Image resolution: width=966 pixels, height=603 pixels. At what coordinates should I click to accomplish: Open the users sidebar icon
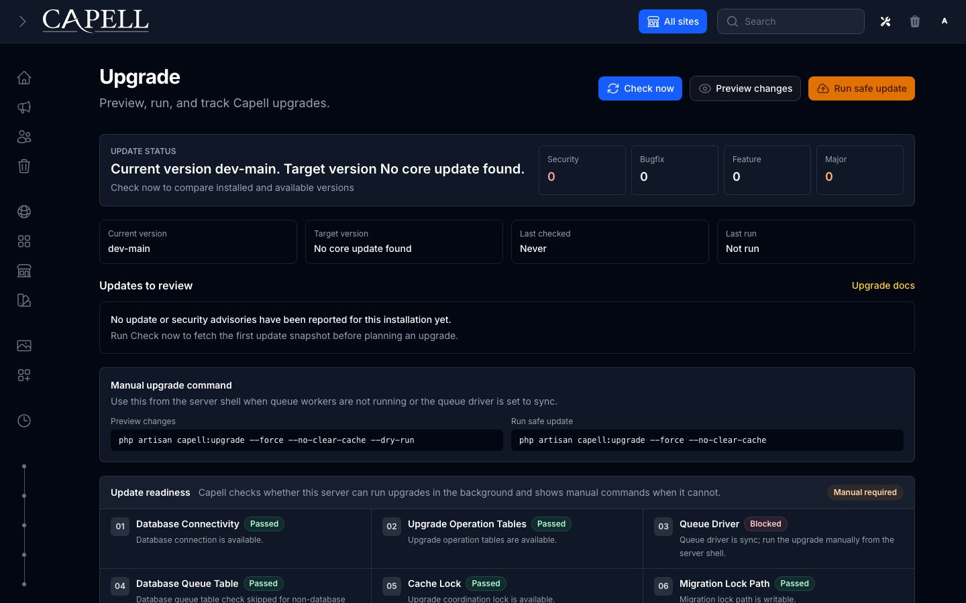point(24,137)
